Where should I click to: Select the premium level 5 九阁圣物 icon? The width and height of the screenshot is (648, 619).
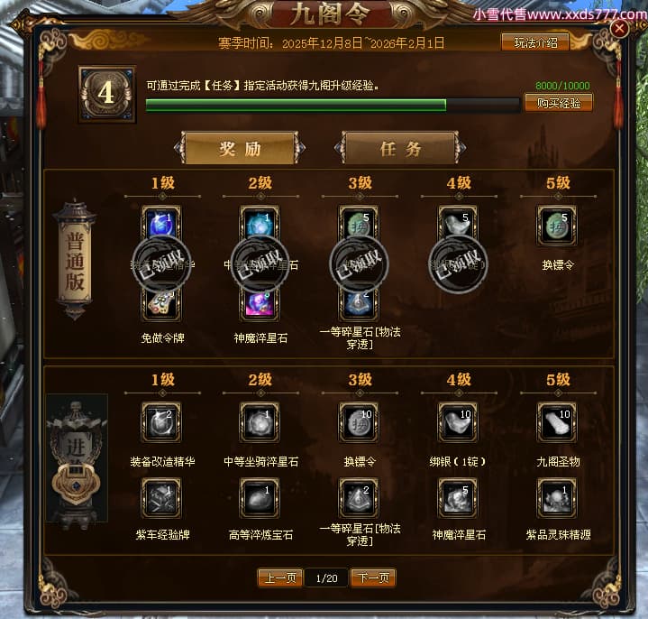[557, 423]
